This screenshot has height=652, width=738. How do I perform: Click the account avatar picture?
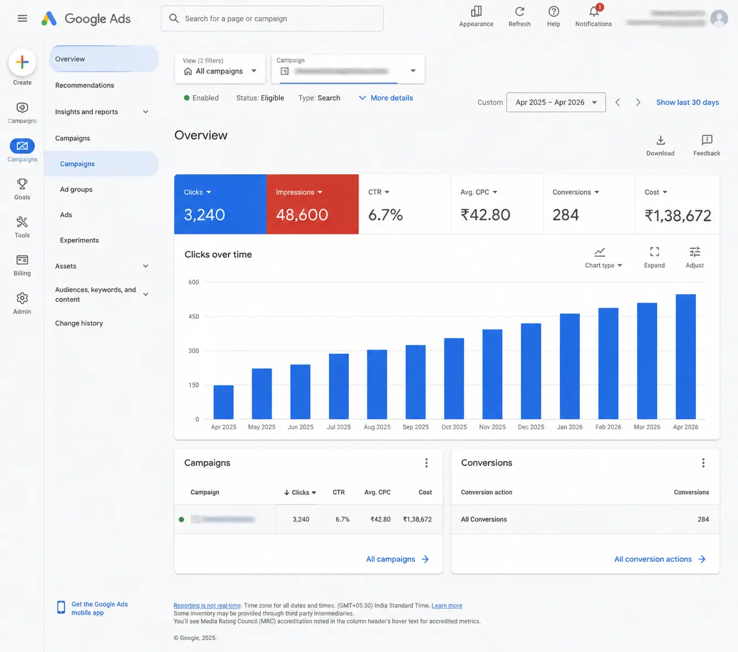point(719,18)
